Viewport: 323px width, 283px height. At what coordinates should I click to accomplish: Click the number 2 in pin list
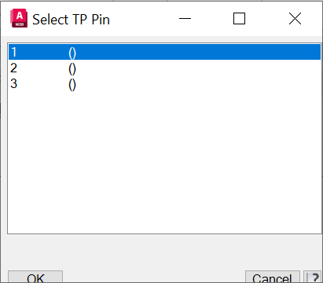pyautogui.click(x=13, y=68)
